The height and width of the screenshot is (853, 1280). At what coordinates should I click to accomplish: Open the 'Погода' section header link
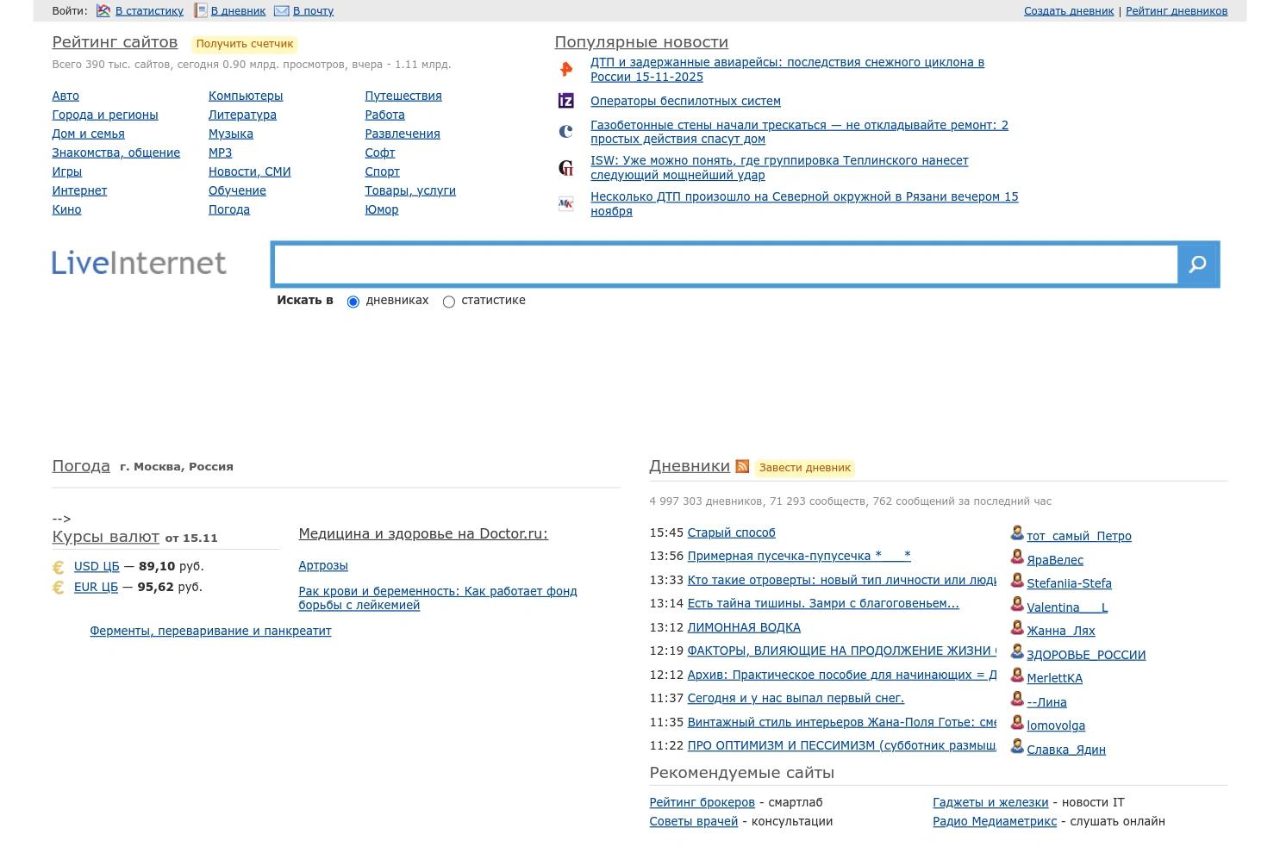(x=80, y=465)
